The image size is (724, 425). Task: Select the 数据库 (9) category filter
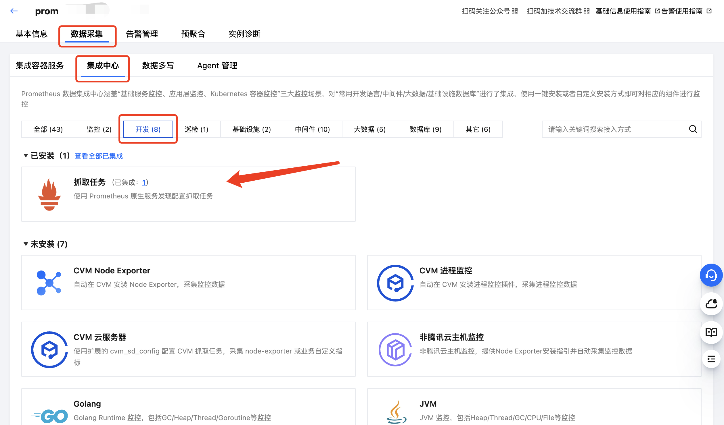tap(425, 129)
